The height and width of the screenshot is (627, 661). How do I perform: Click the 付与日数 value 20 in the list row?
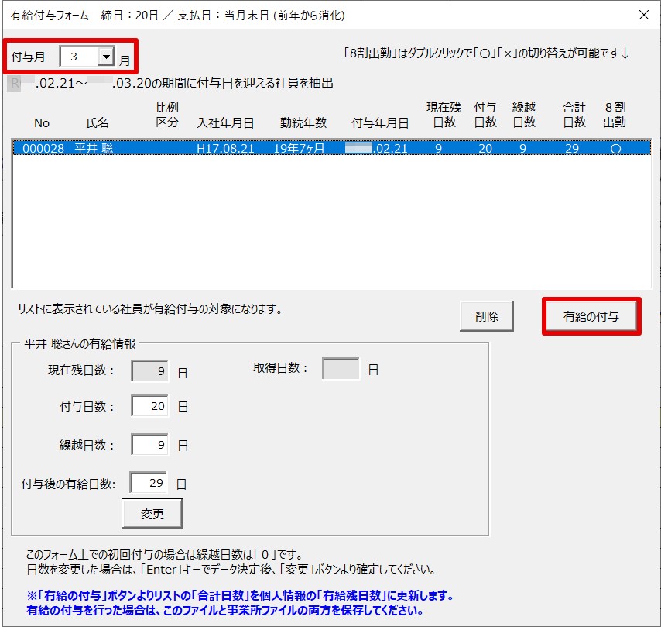485,149
